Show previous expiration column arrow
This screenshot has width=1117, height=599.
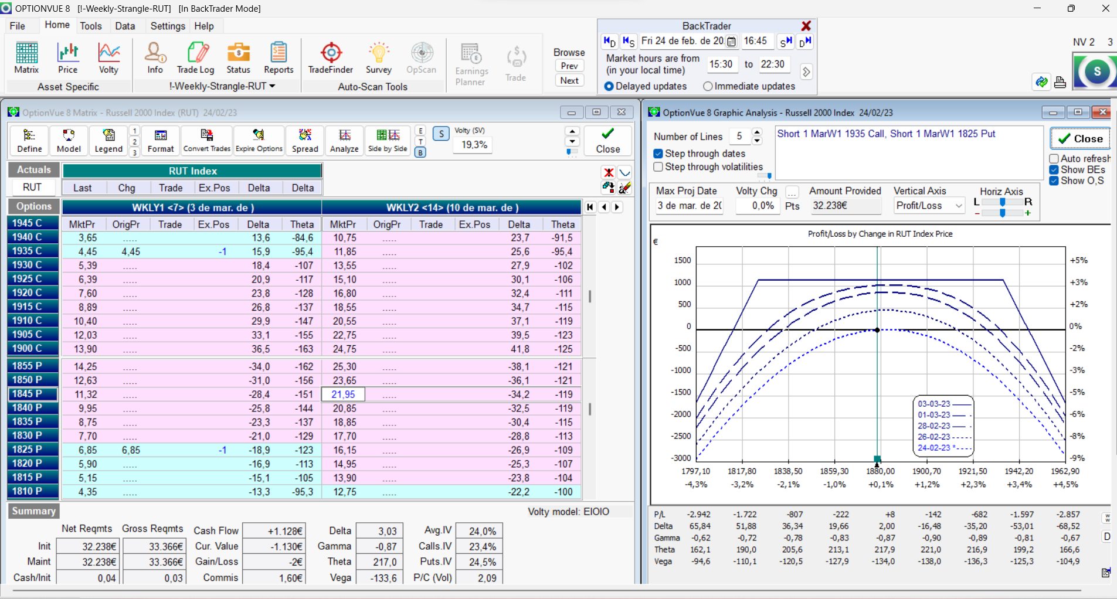pyautogui.click(x=604, y=207)
